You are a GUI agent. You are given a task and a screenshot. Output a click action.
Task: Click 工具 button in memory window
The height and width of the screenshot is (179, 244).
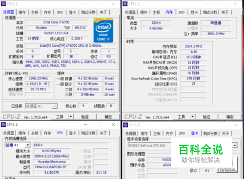click(x=182, y=117)
